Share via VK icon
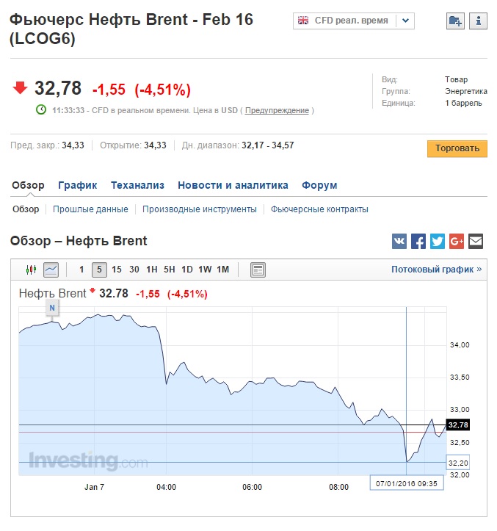 tap(399, 241)
